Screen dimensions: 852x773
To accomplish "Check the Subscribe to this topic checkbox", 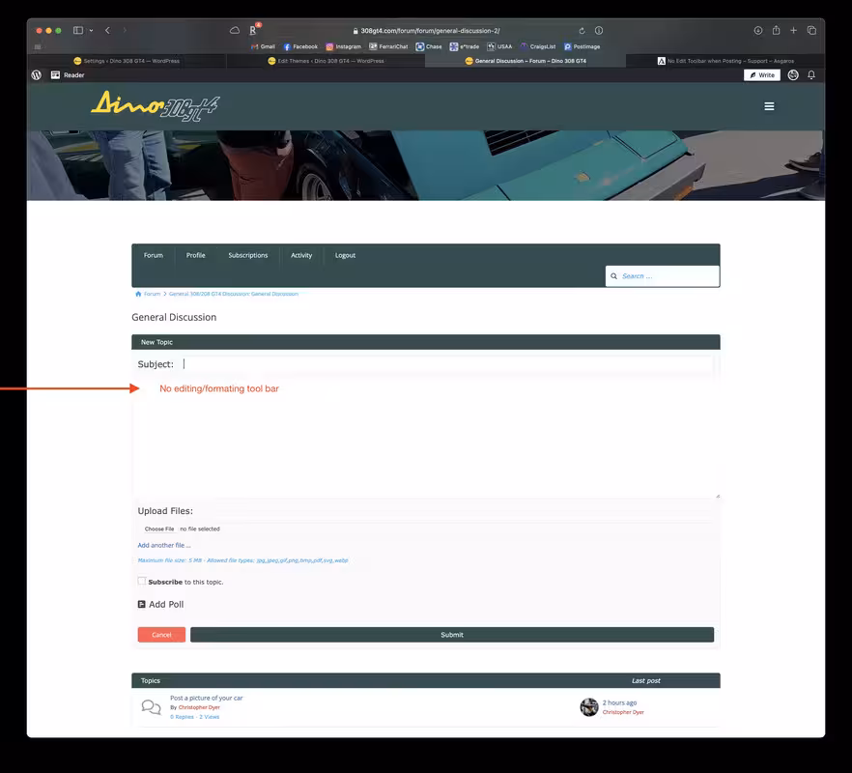I will (142, 581).
